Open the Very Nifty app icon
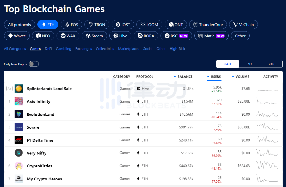Viewport: 286px width, 187px height. (x=19, y=153)
